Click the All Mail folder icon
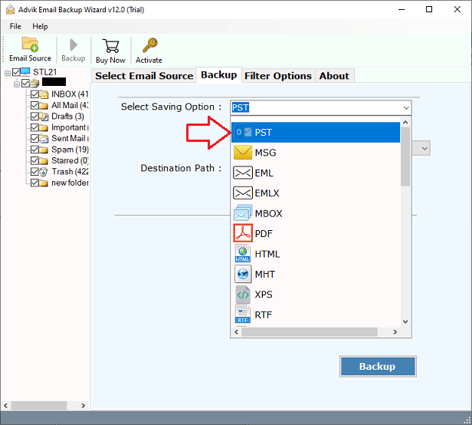 point(44,106)
